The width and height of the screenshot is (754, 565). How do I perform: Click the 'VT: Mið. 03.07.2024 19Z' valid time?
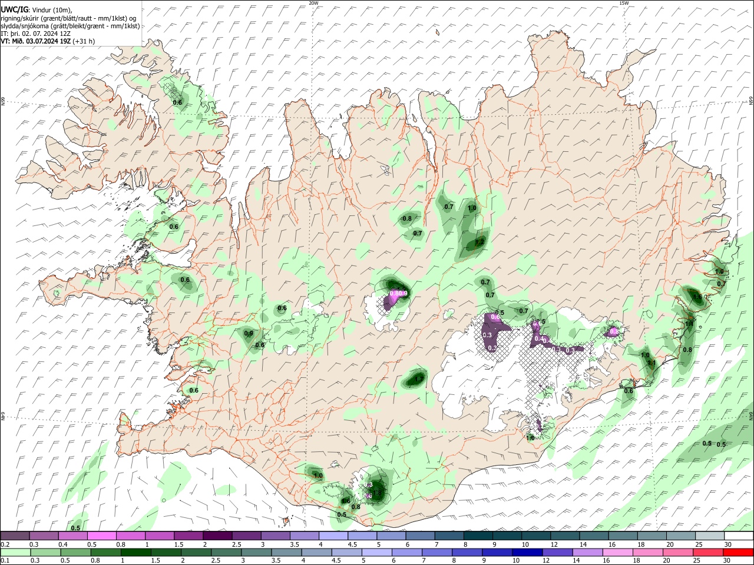point(36,41)
